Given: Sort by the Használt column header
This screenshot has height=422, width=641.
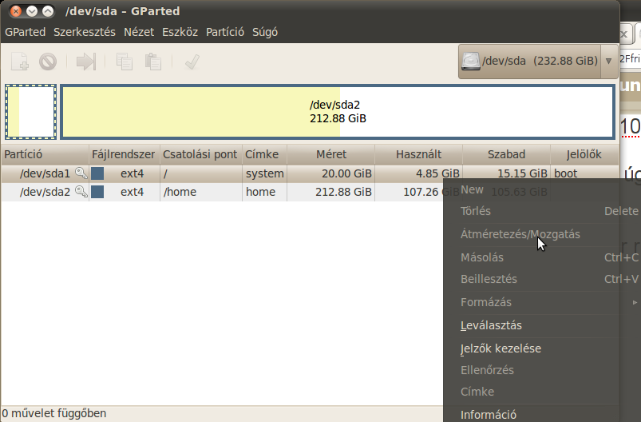Looking at the screenshot, I should pos(418,154).
